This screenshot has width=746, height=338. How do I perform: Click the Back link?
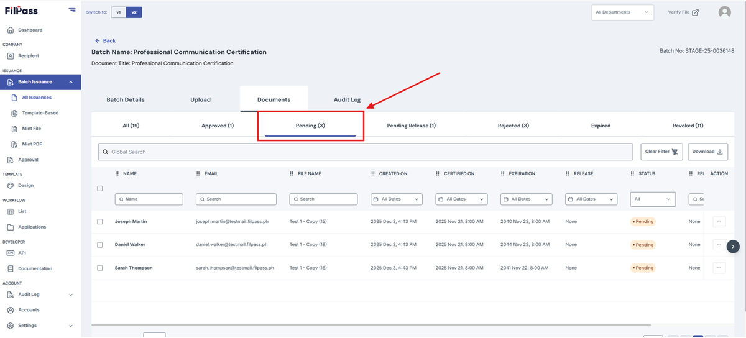(105, 40)
